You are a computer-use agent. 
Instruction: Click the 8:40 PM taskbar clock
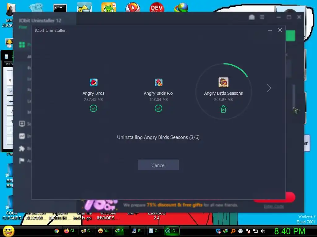(x=290, y=231)
